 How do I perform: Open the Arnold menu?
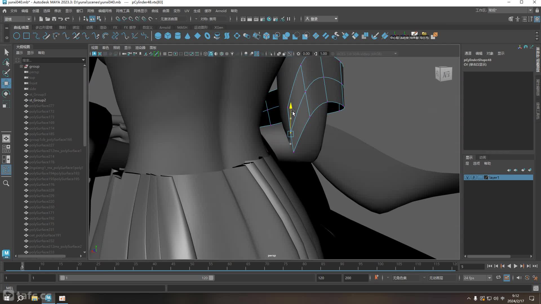pos(221,11)
